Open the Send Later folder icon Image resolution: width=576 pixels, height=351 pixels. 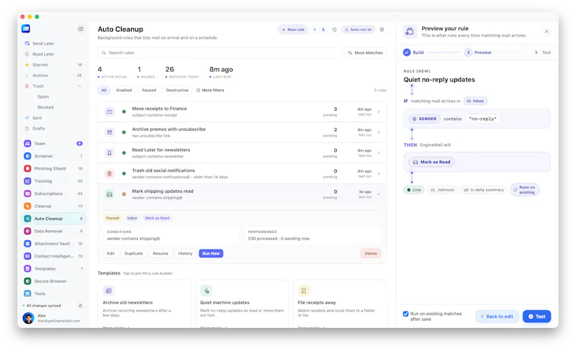(27, 43)
